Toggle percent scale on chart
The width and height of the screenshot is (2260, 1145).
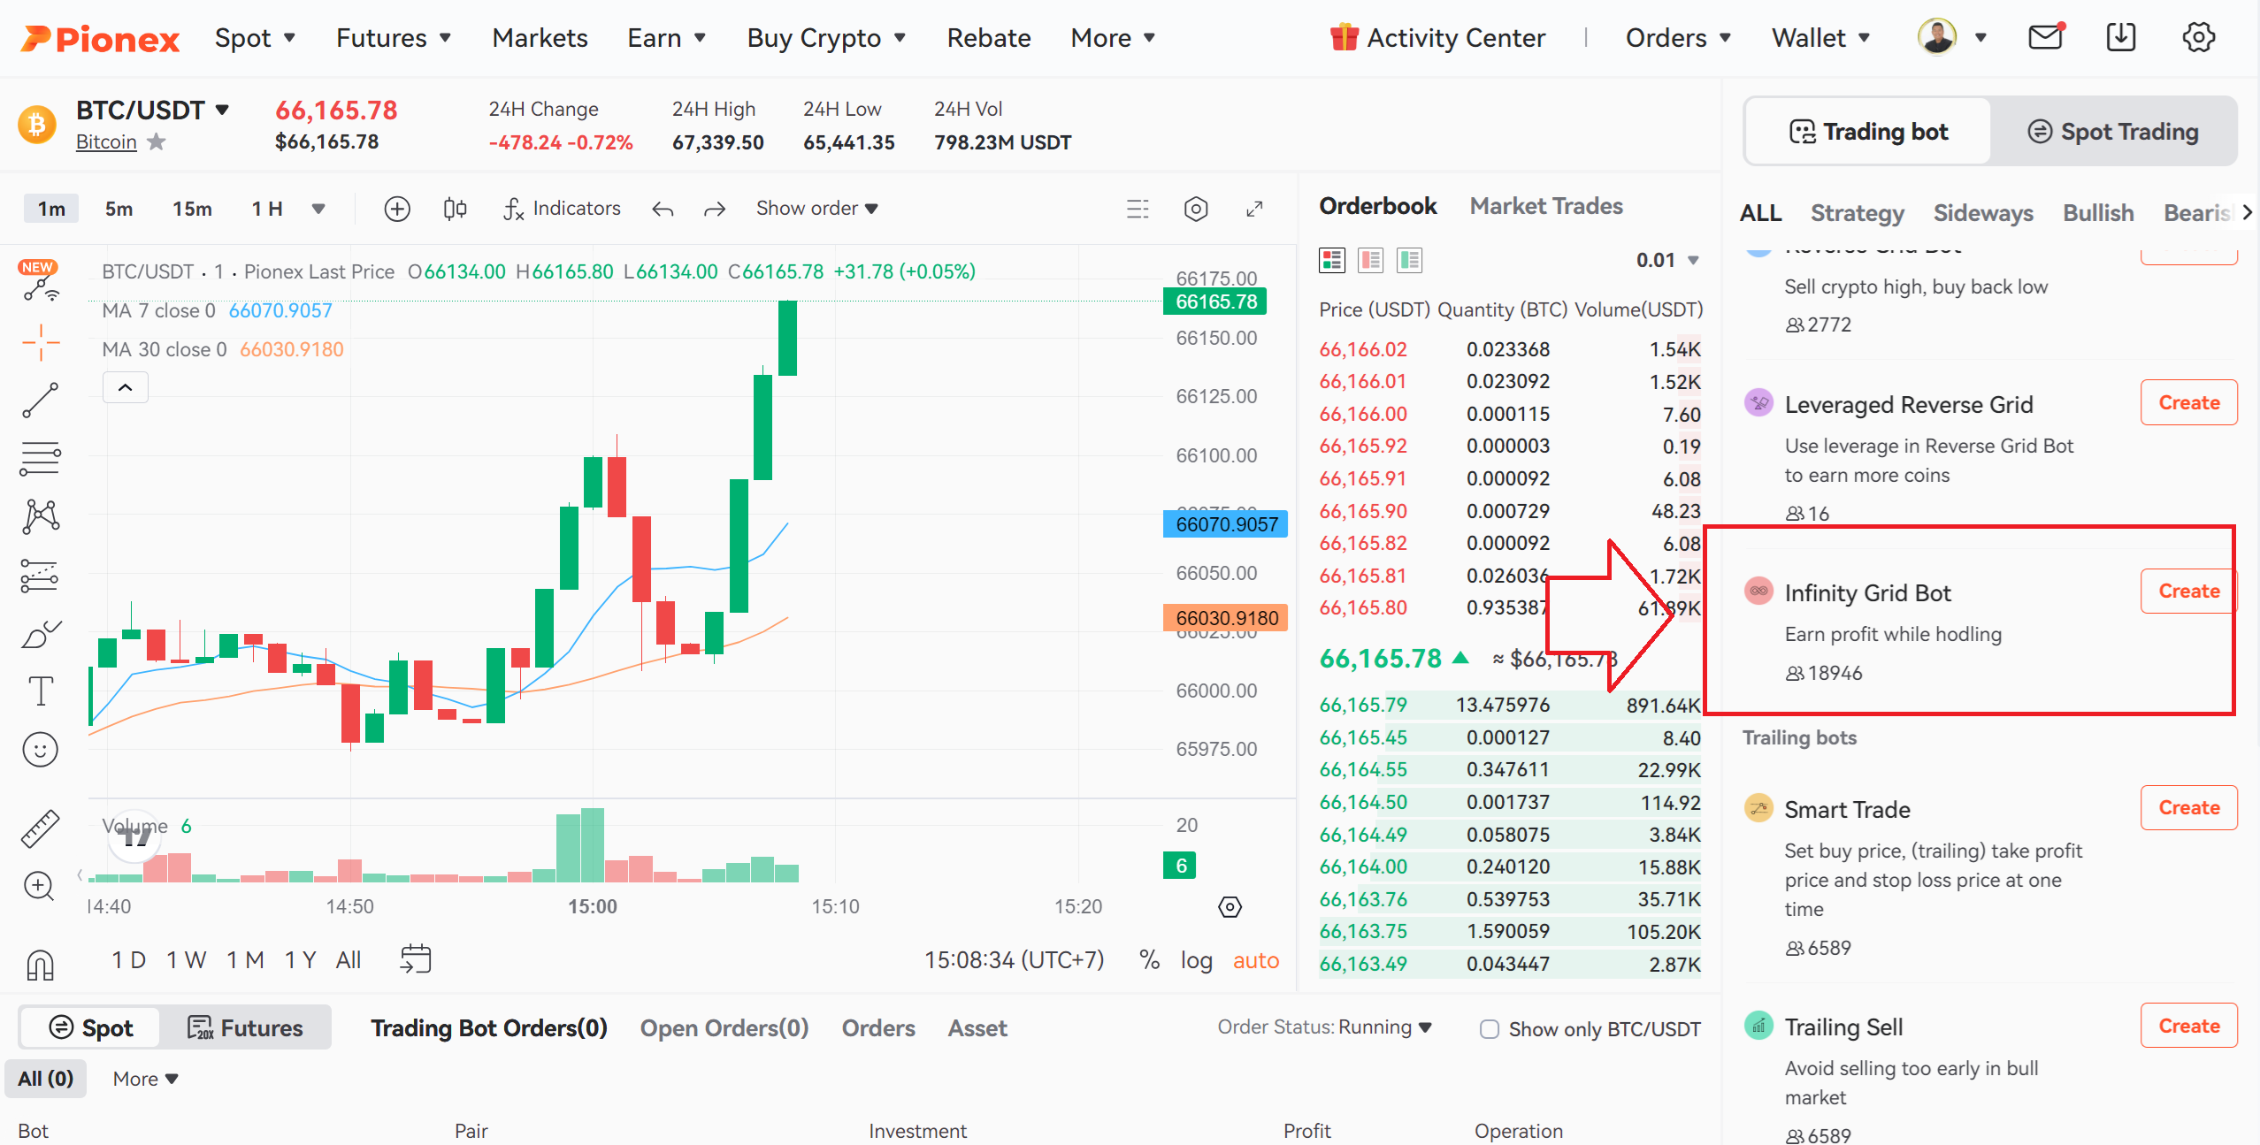1149,960
